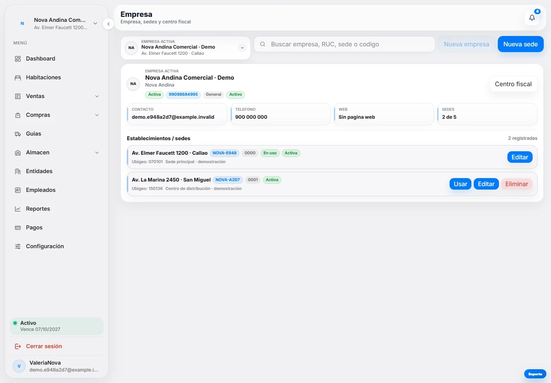Click the Cerrar sesión logout icon
The image size is (551, 383).
[x=18, y=346]
